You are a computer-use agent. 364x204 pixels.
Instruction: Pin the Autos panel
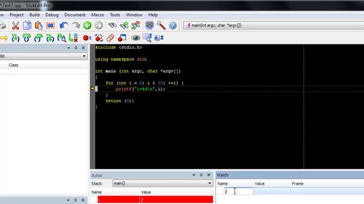click(x=201, y=175)
